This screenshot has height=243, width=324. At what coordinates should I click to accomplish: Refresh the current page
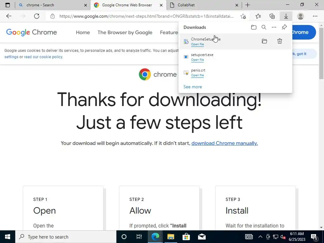coord(37,16)
